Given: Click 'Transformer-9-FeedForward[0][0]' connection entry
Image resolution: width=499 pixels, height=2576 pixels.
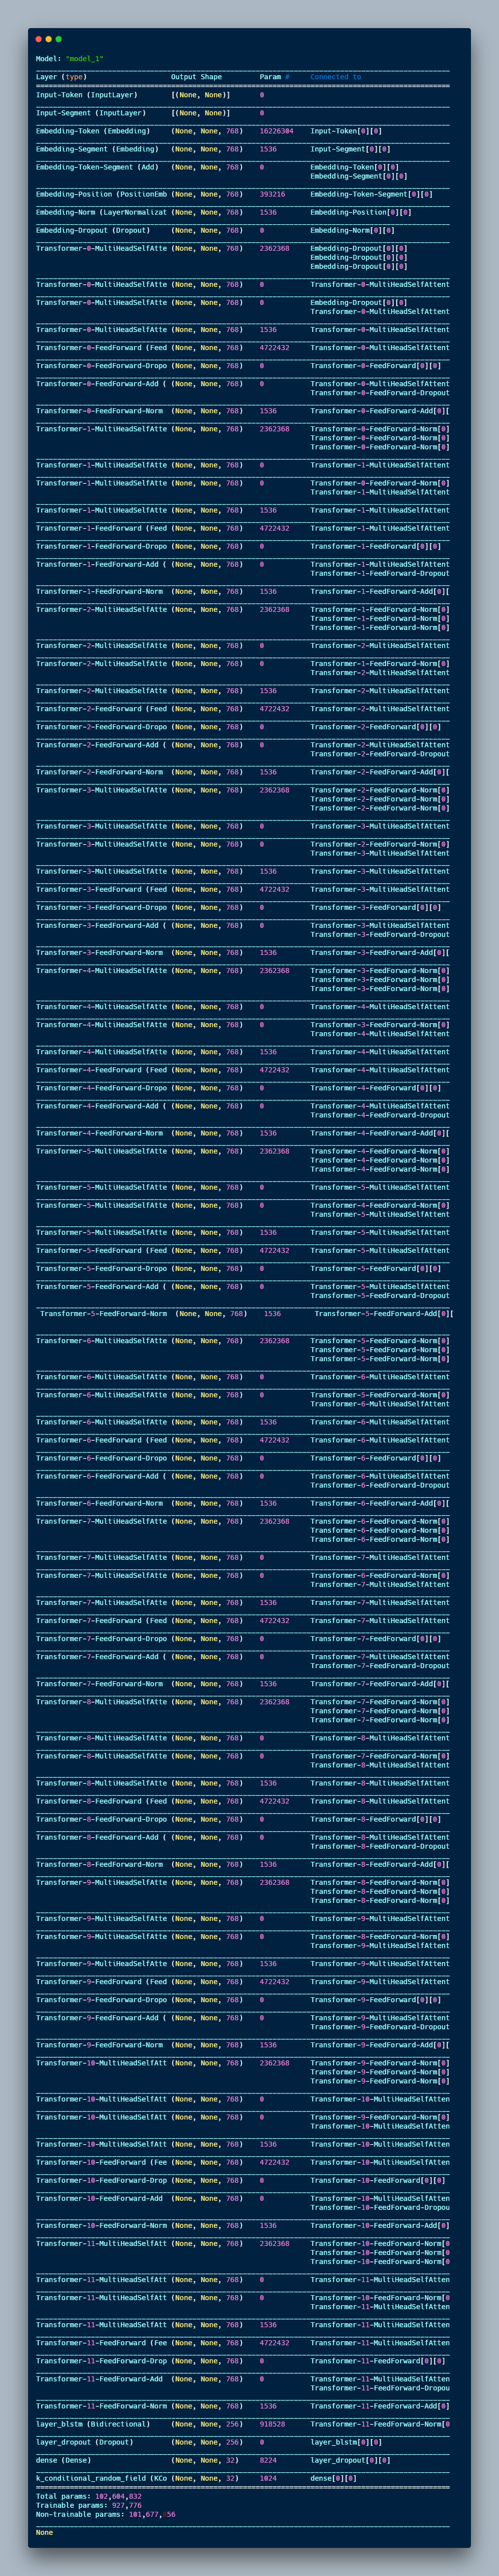Looking at the screenshot, I should (x=375, y=2000).
